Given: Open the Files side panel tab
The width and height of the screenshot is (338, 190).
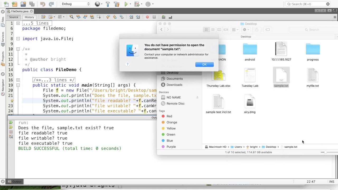Looking at the screenshot, I should (x=3, y=22).
